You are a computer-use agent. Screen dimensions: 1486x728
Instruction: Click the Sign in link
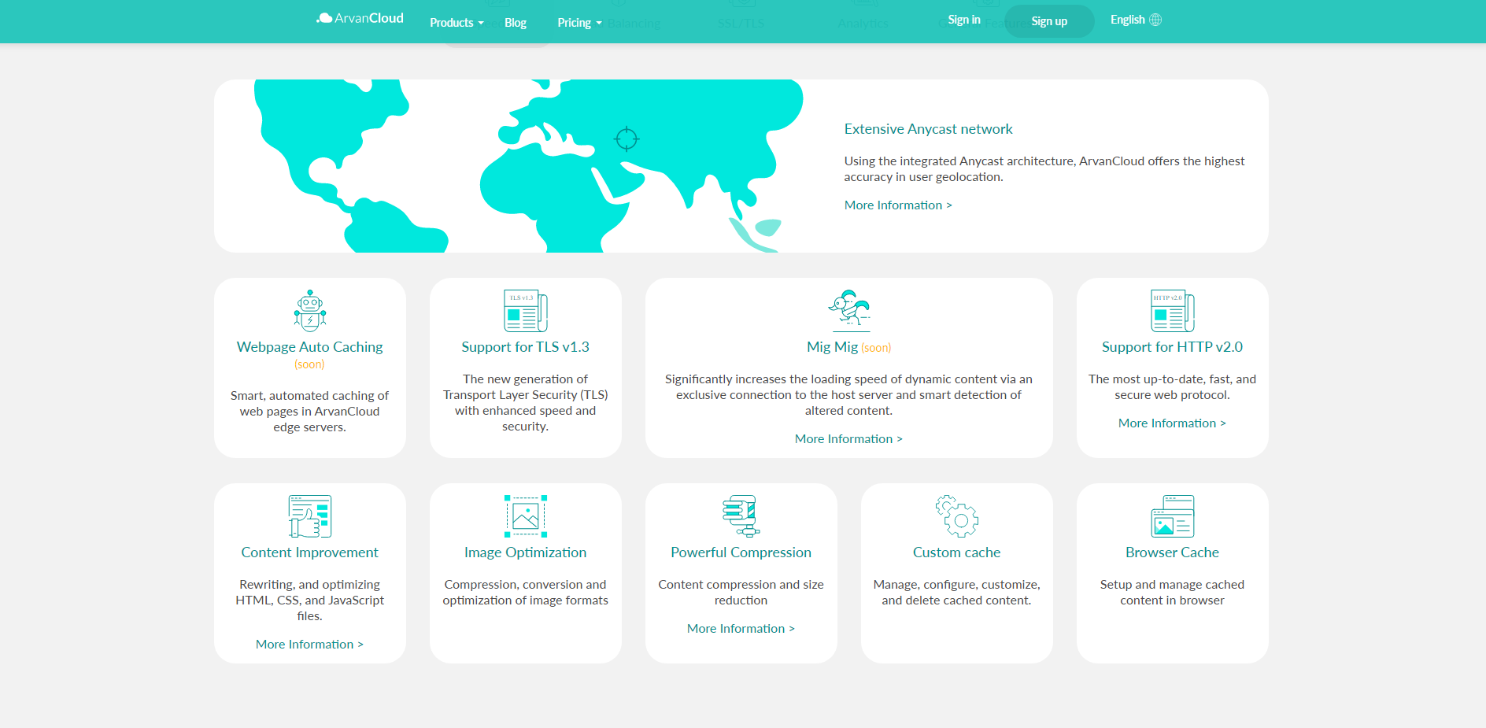[x=963, y=20]
